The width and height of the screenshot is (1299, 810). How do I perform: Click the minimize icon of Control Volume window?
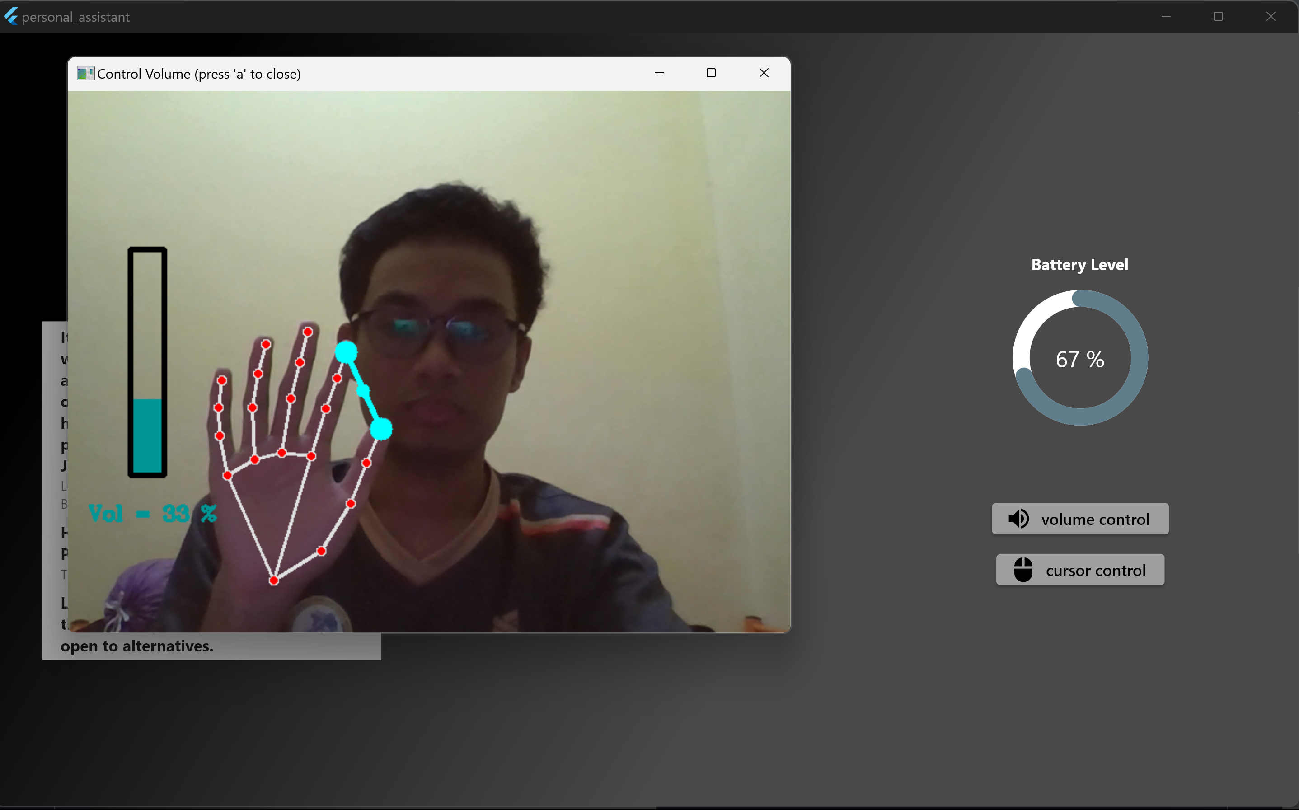(659, 73)
